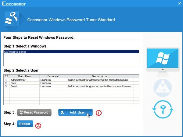The width and height of the screenshot is (183, 137).
Task: Click ID 1 cell in user table
Action: (6, 80)
